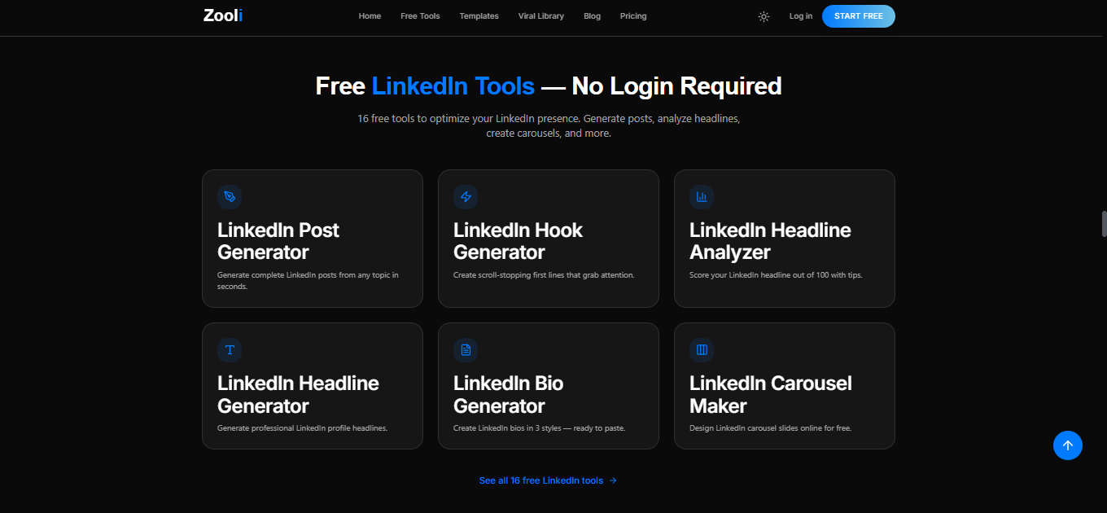Open the Home nav item

tap(370, 16)
